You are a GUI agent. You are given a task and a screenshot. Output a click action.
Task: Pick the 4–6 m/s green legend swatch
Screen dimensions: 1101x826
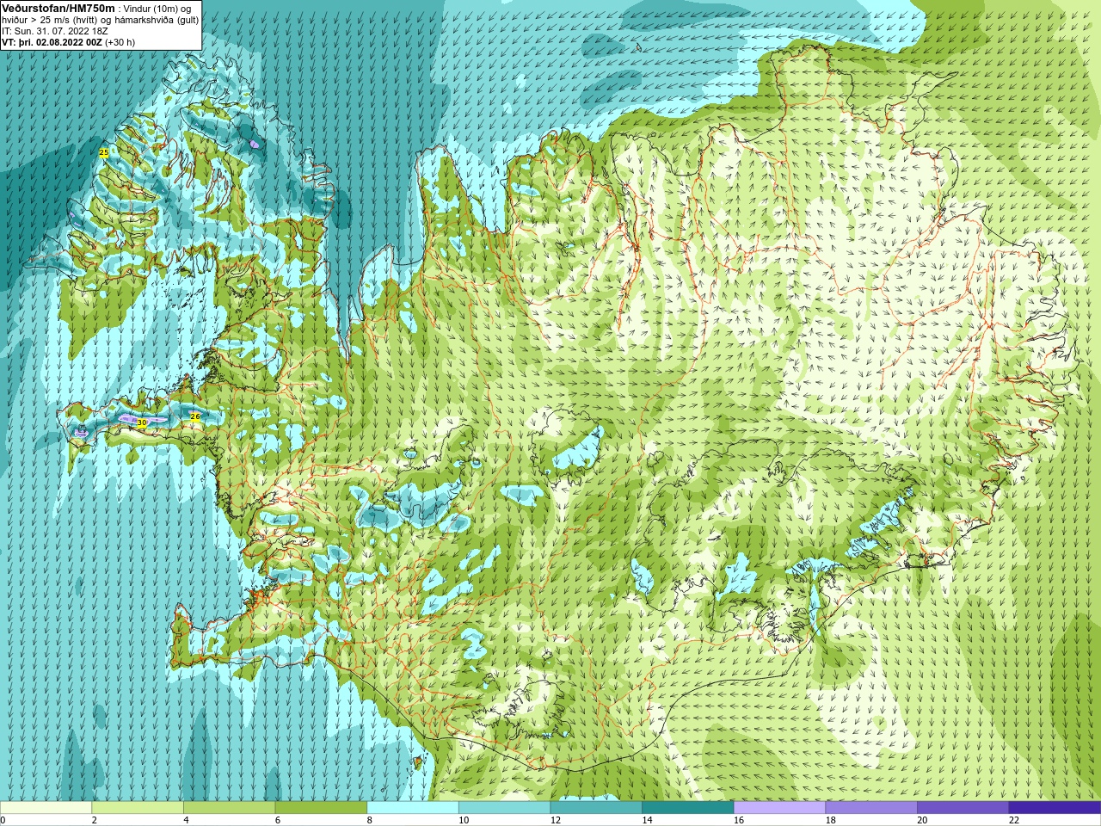click(230, 808)
